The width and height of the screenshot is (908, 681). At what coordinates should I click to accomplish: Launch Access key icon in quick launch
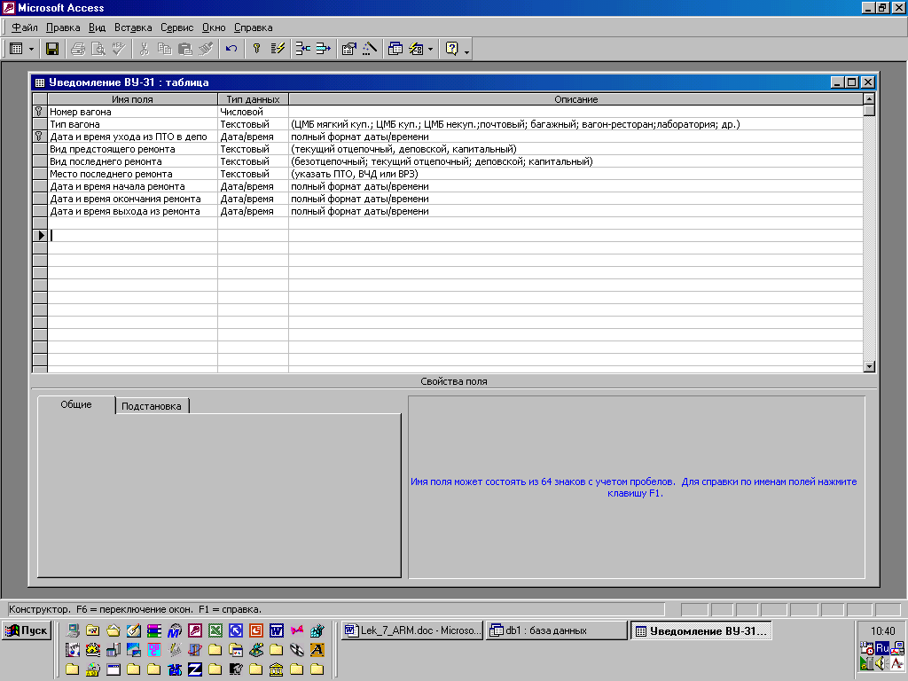pyautogui.click(x=195, y=630)
